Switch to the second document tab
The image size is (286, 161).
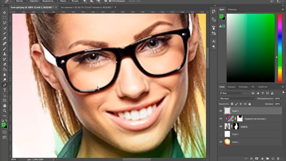87,7
